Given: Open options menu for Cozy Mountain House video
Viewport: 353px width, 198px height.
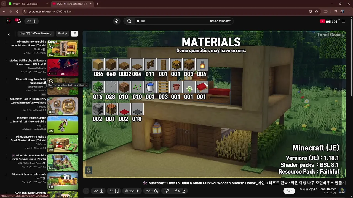Looking at the screenshot, I should (x=6, y=100).
